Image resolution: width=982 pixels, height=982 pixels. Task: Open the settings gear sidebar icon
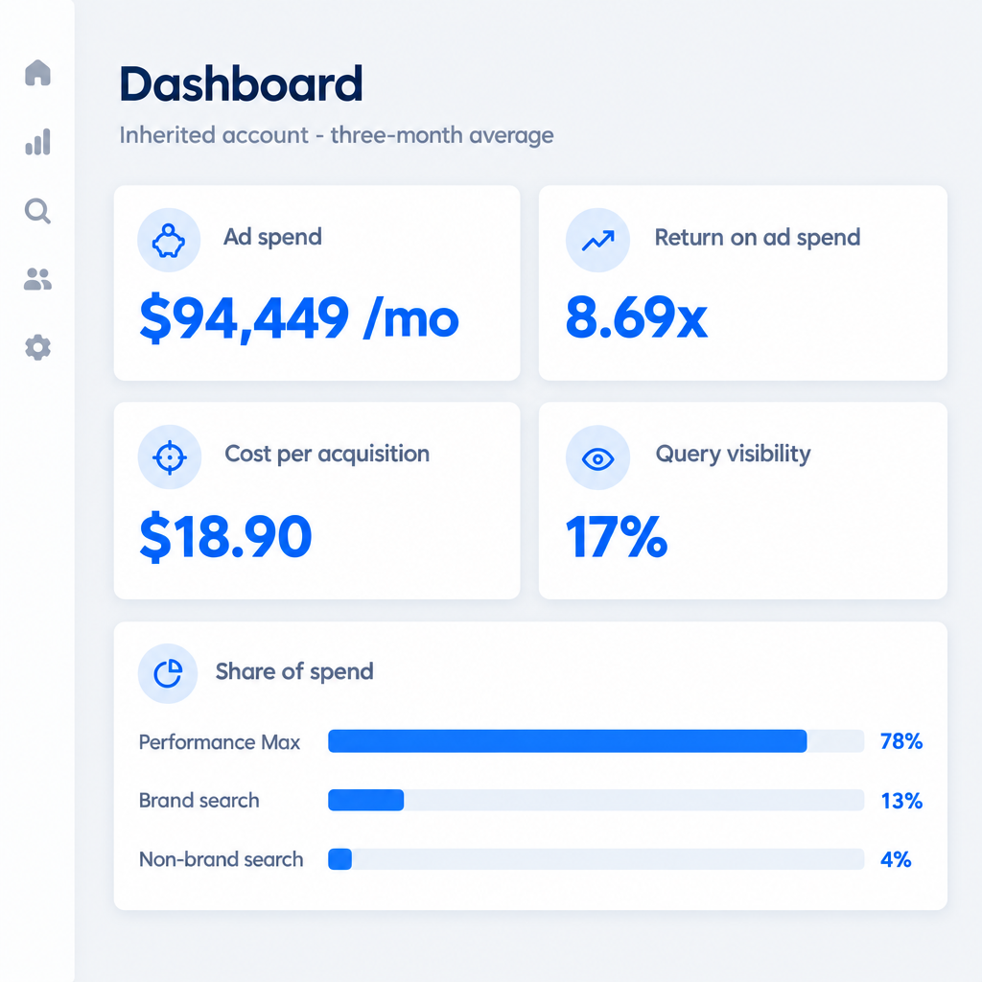(37, 347)
